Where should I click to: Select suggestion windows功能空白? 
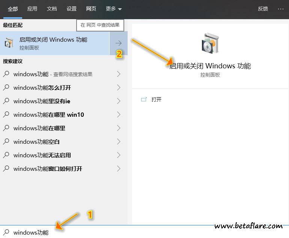(x=64, y=142)
